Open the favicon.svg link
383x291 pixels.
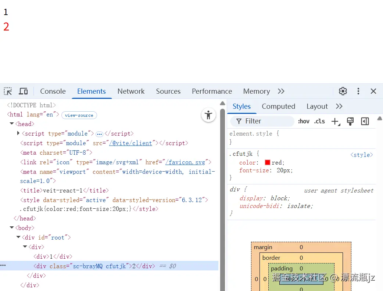pyautogui.click(x=186, y=162)
